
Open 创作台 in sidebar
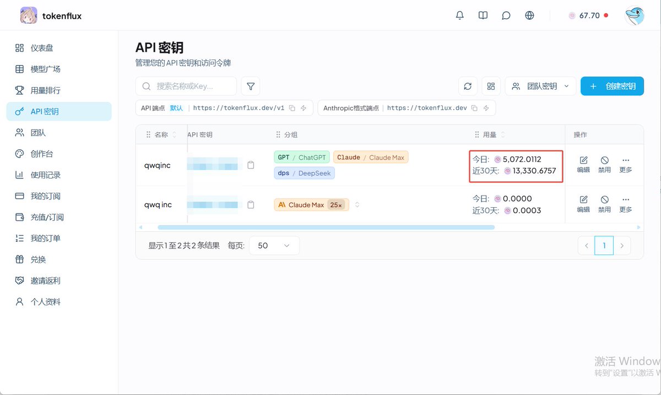(x=59, y=154)
